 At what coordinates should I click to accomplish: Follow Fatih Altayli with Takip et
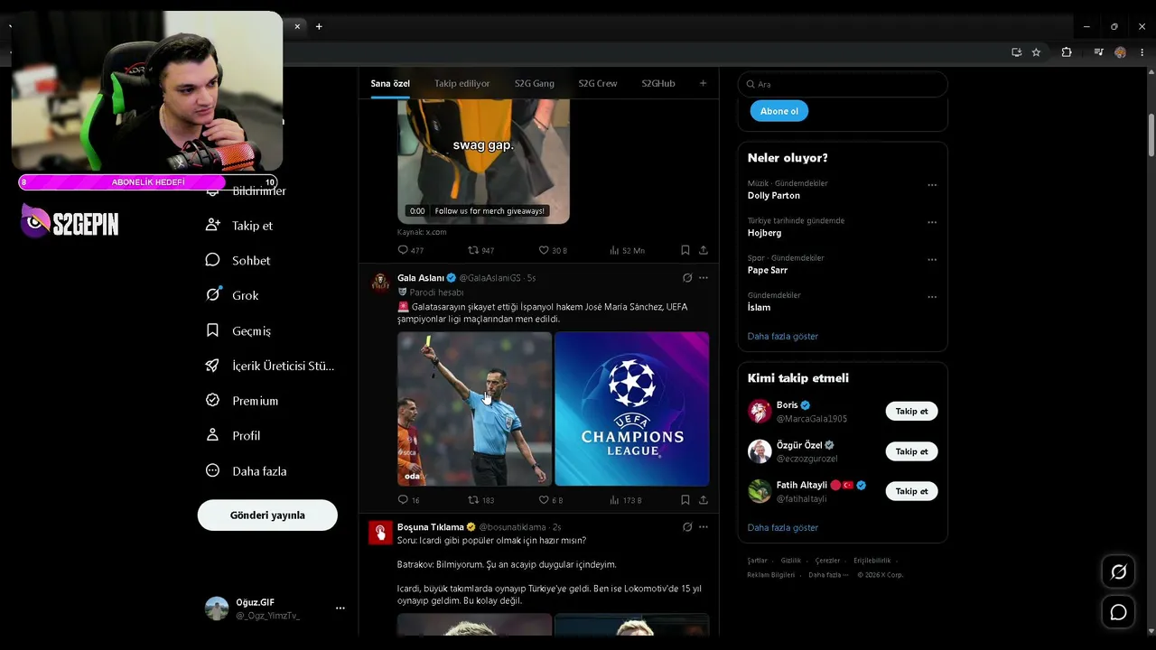(x=911, y=491)
